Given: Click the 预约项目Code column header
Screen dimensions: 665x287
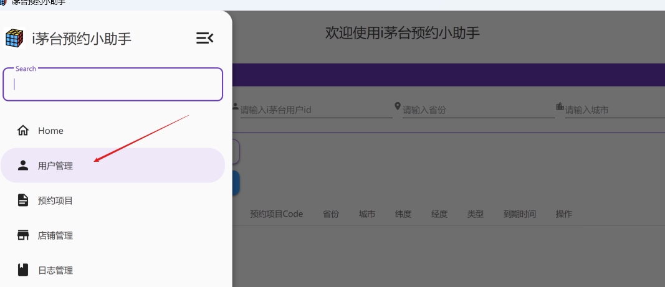Looking at the screenshot, I should coord(277,214).
